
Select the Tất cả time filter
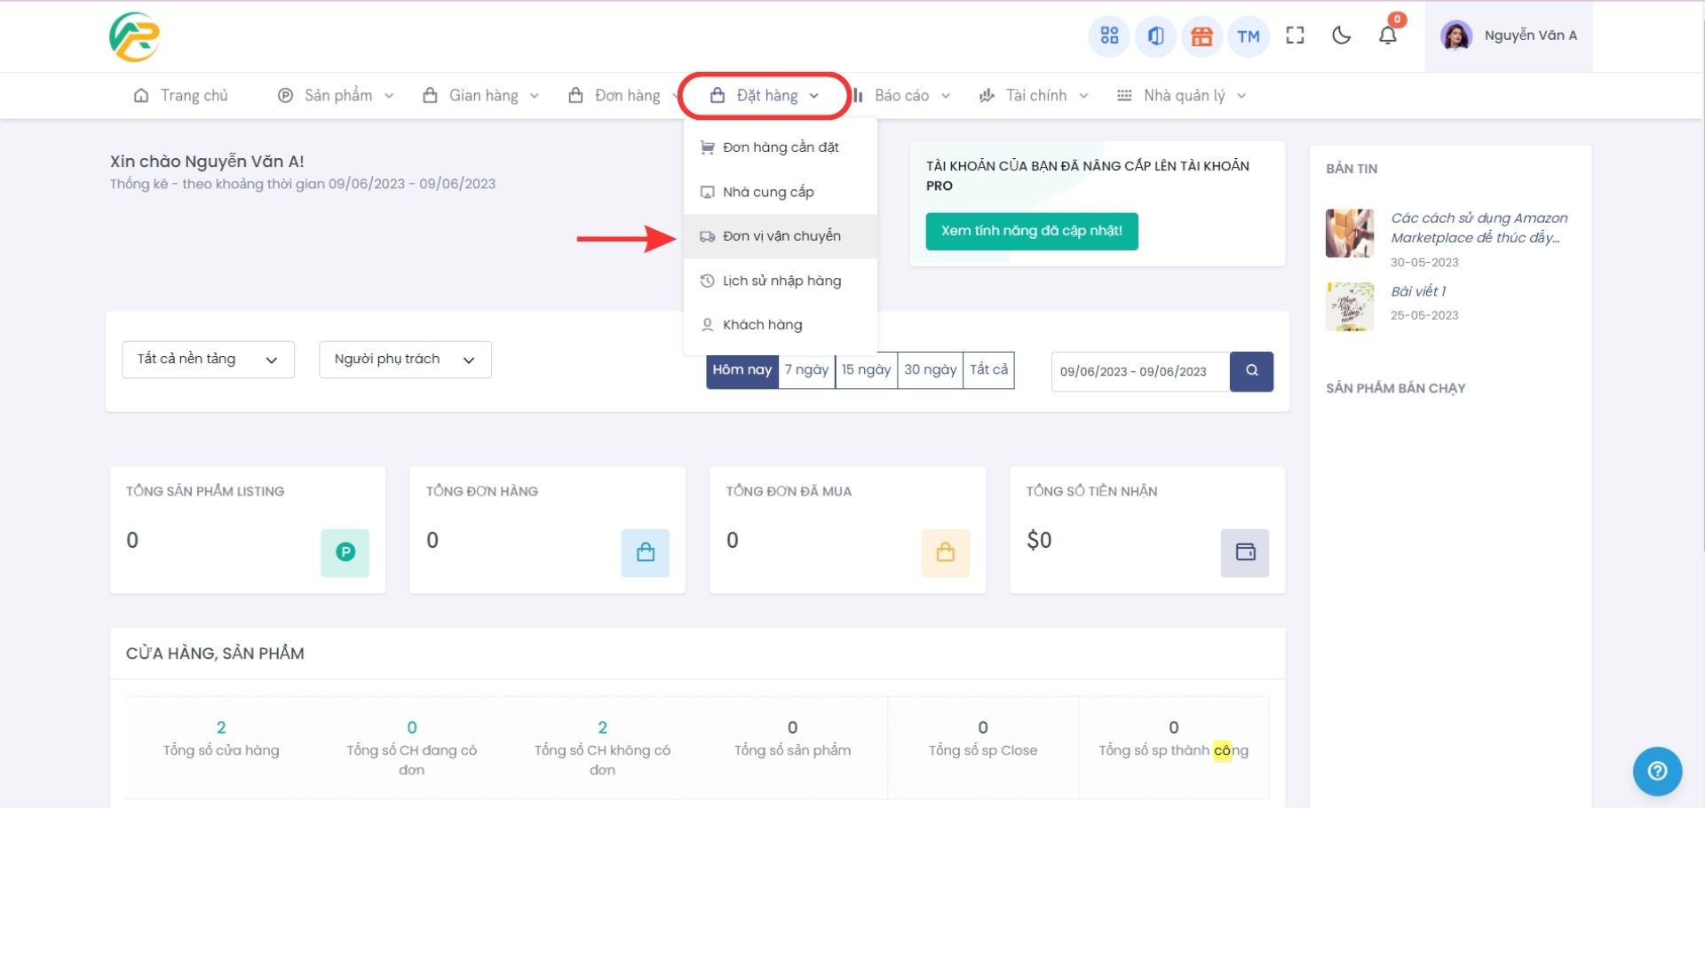(x=988, y=370)
